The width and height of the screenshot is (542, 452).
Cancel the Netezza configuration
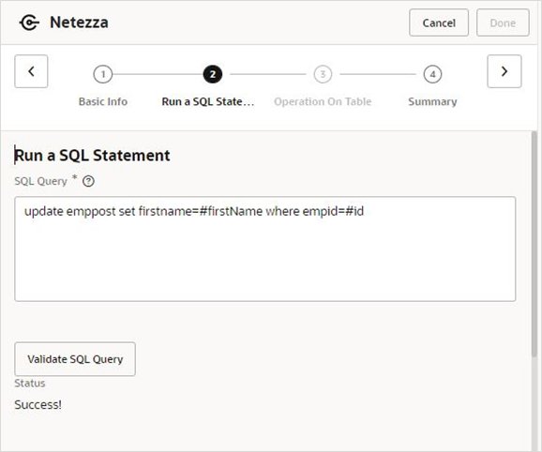point(439,23)
